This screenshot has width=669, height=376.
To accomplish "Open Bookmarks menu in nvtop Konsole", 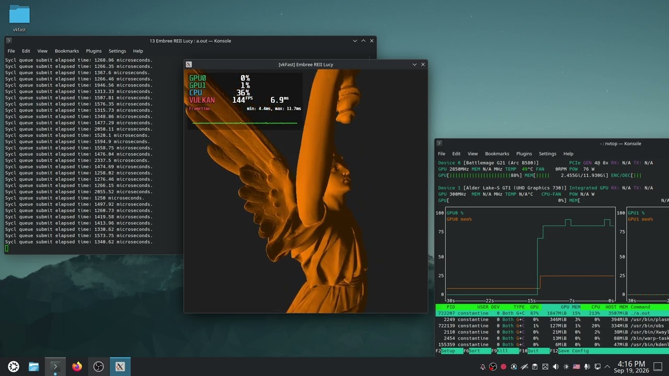I will (497, 154).
